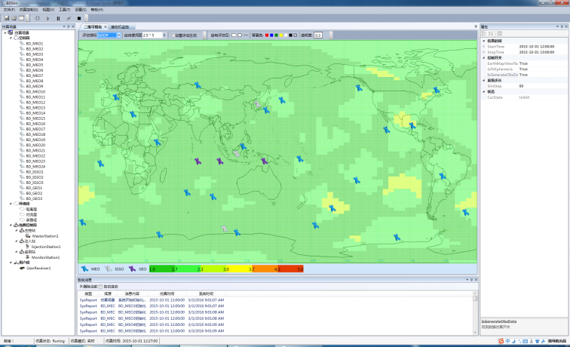Click the first message column header
The image size is (570, 347).
pyautogui.click(x=88, y=293)
